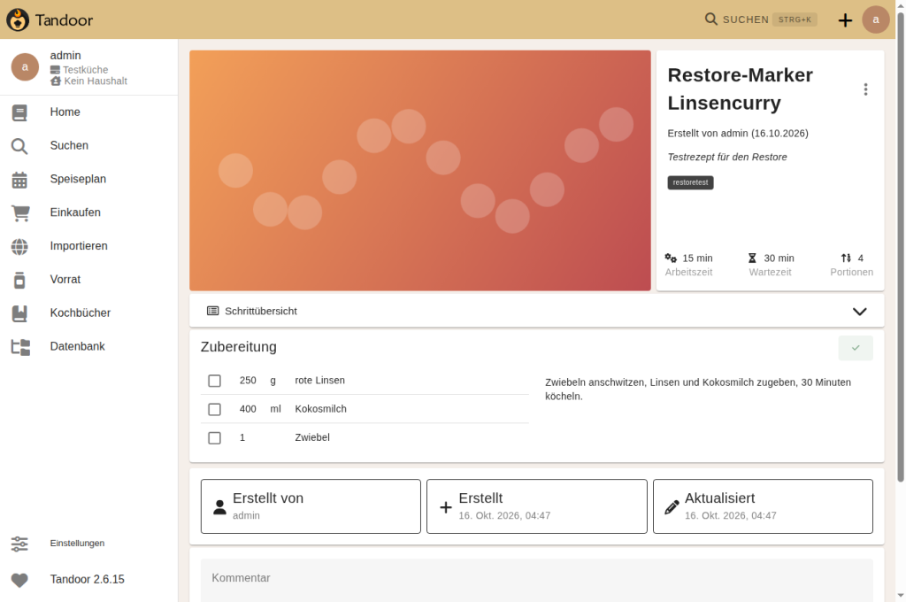Screen dimensions: 906x602
Task: Select Importieren in the sidebar
Action: tap(89, 246)
